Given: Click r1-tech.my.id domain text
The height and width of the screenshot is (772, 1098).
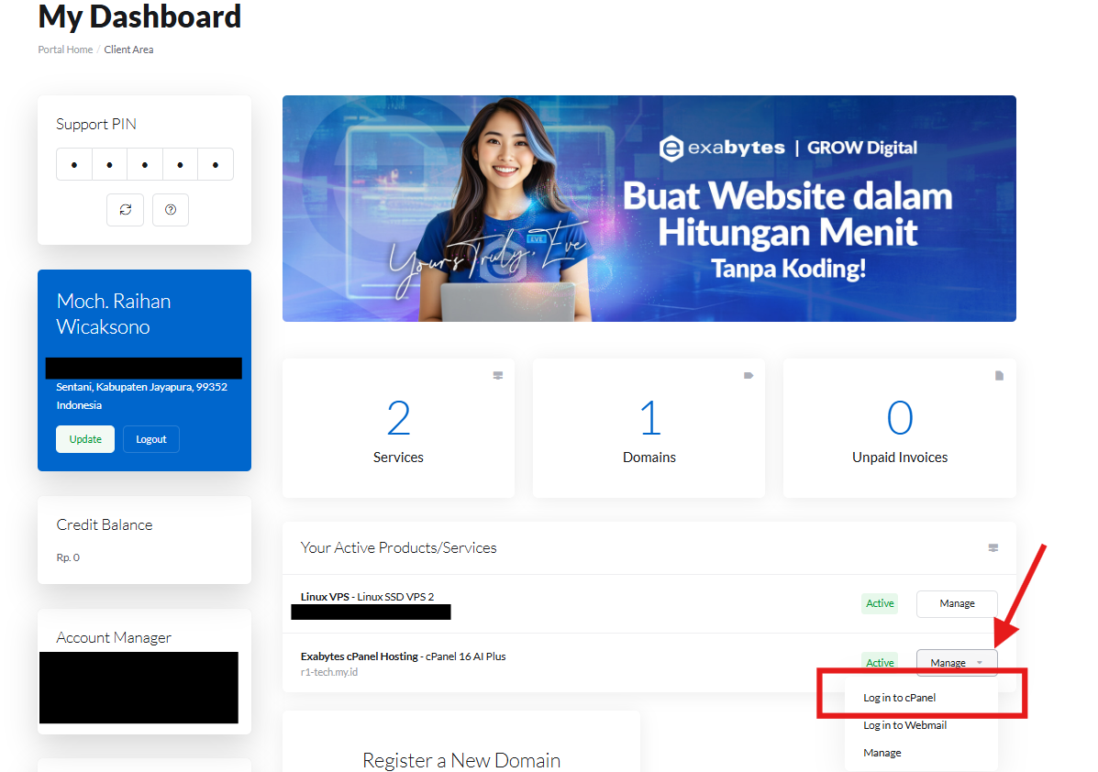Looking at the screenshot, I should tap(329, 673).
